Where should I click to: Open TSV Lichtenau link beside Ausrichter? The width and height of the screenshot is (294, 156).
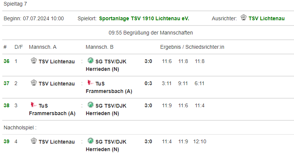(x=267, y=18)
